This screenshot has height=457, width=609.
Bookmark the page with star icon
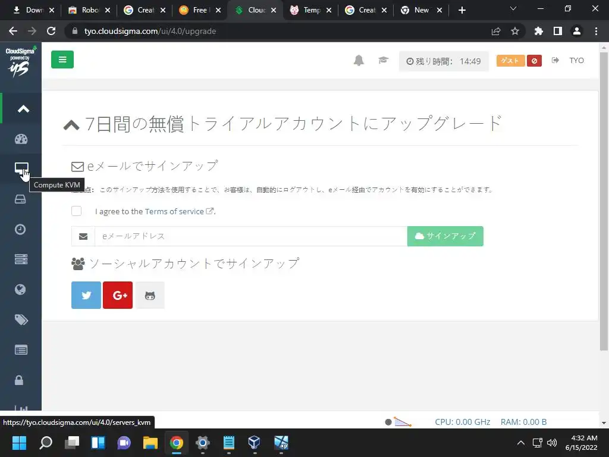click(515, 31)
